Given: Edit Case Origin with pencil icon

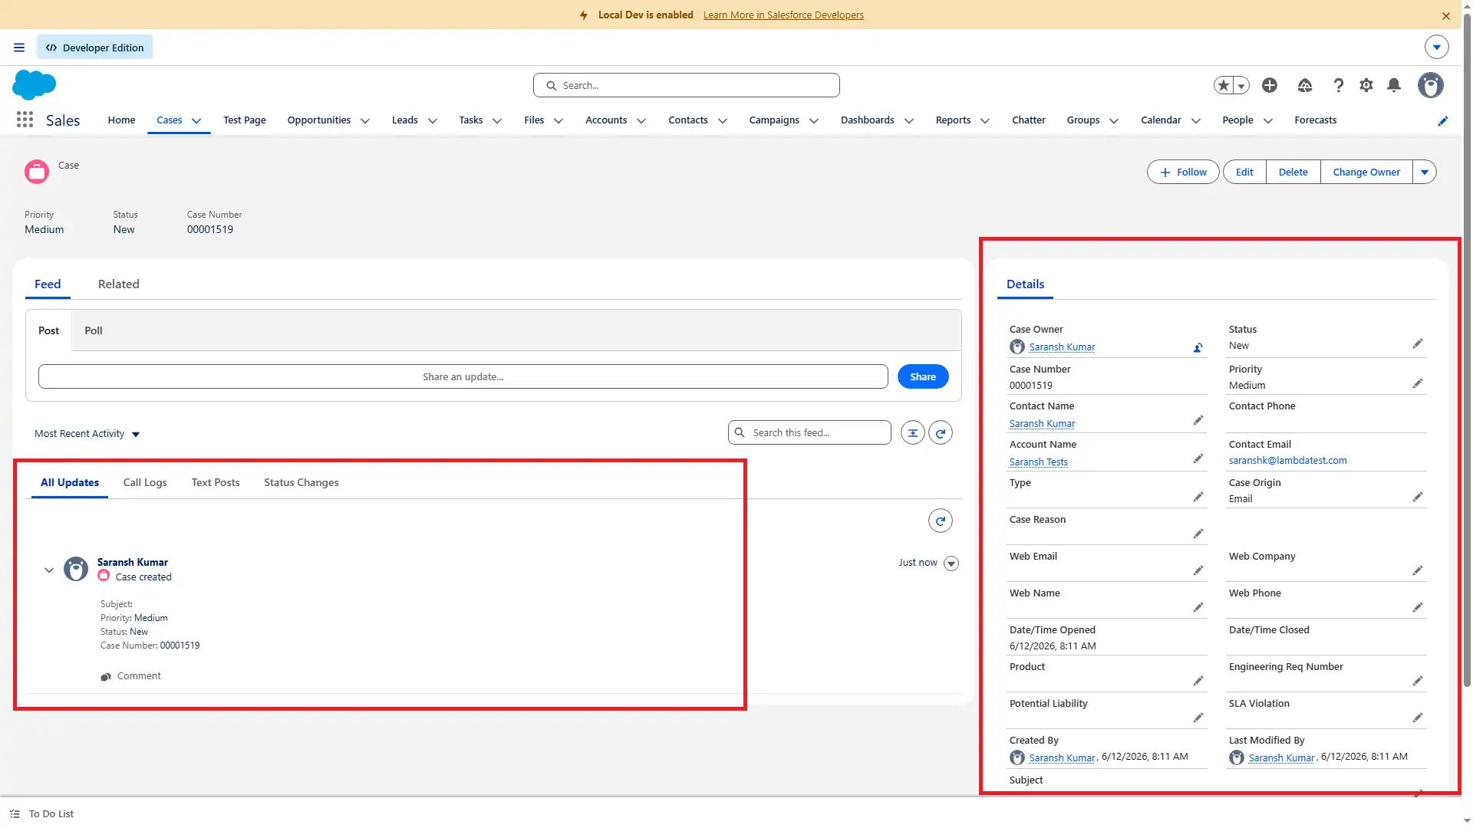Looking at the screenshot, I should [x=1418, y=498].
